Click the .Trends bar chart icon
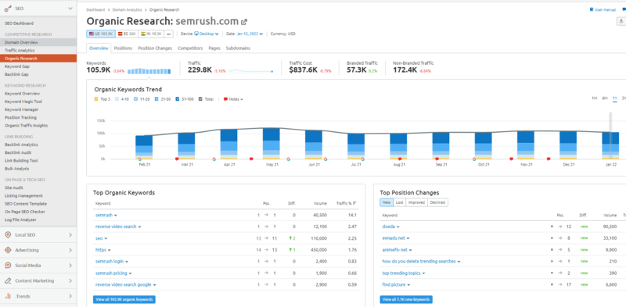 (8, 296)
